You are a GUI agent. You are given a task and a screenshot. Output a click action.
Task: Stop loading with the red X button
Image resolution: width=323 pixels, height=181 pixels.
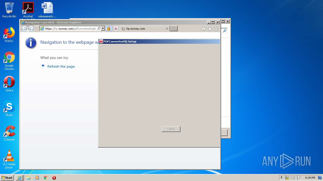coord(116,28)
